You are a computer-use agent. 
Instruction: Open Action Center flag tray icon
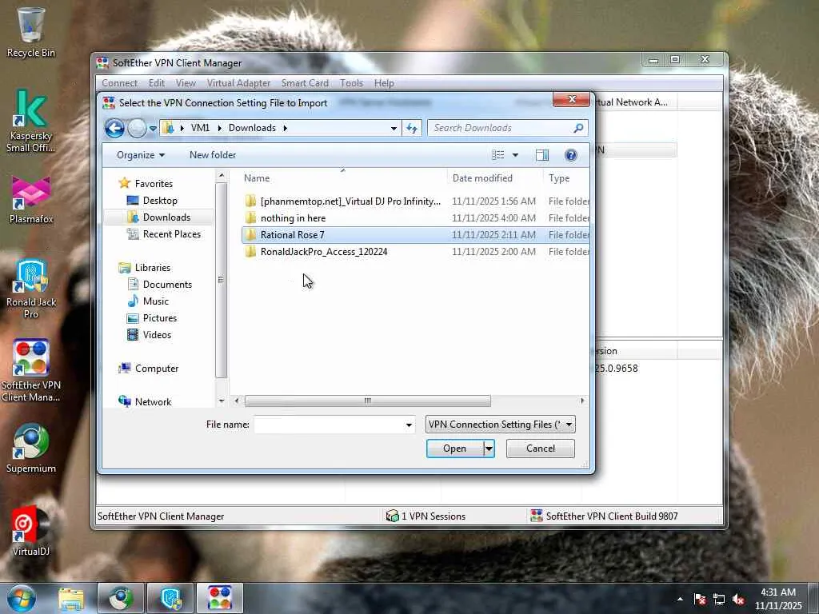pos(700,599)
